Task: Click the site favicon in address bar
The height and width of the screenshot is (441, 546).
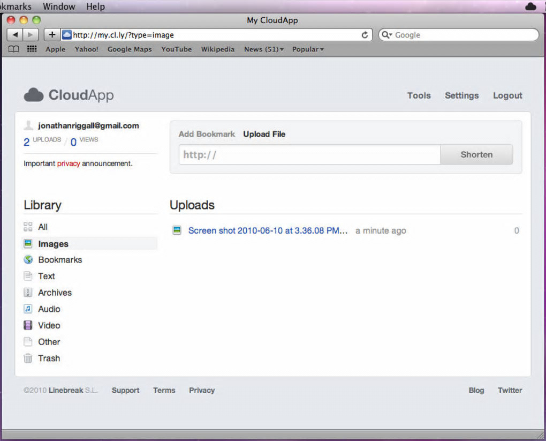Action: tap(66, 34)
